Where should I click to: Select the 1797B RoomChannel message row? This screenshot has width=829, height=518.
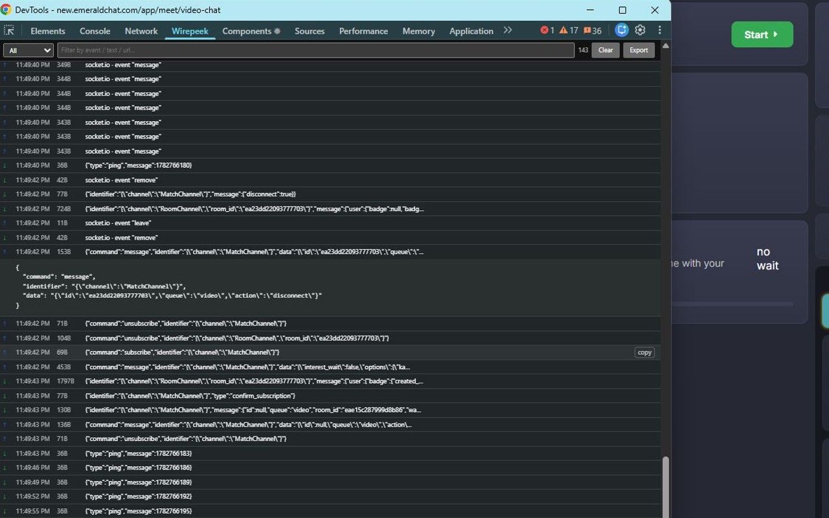330,381
